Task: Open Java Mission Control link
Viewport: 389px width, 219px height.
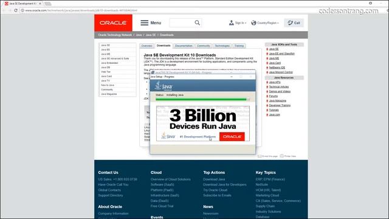Action: pyautogui.click(x=281, y=72)
